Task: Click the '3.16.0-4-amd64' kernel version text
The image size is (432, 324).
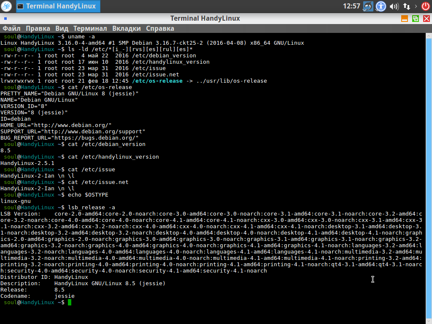Action: click(81, 43)
